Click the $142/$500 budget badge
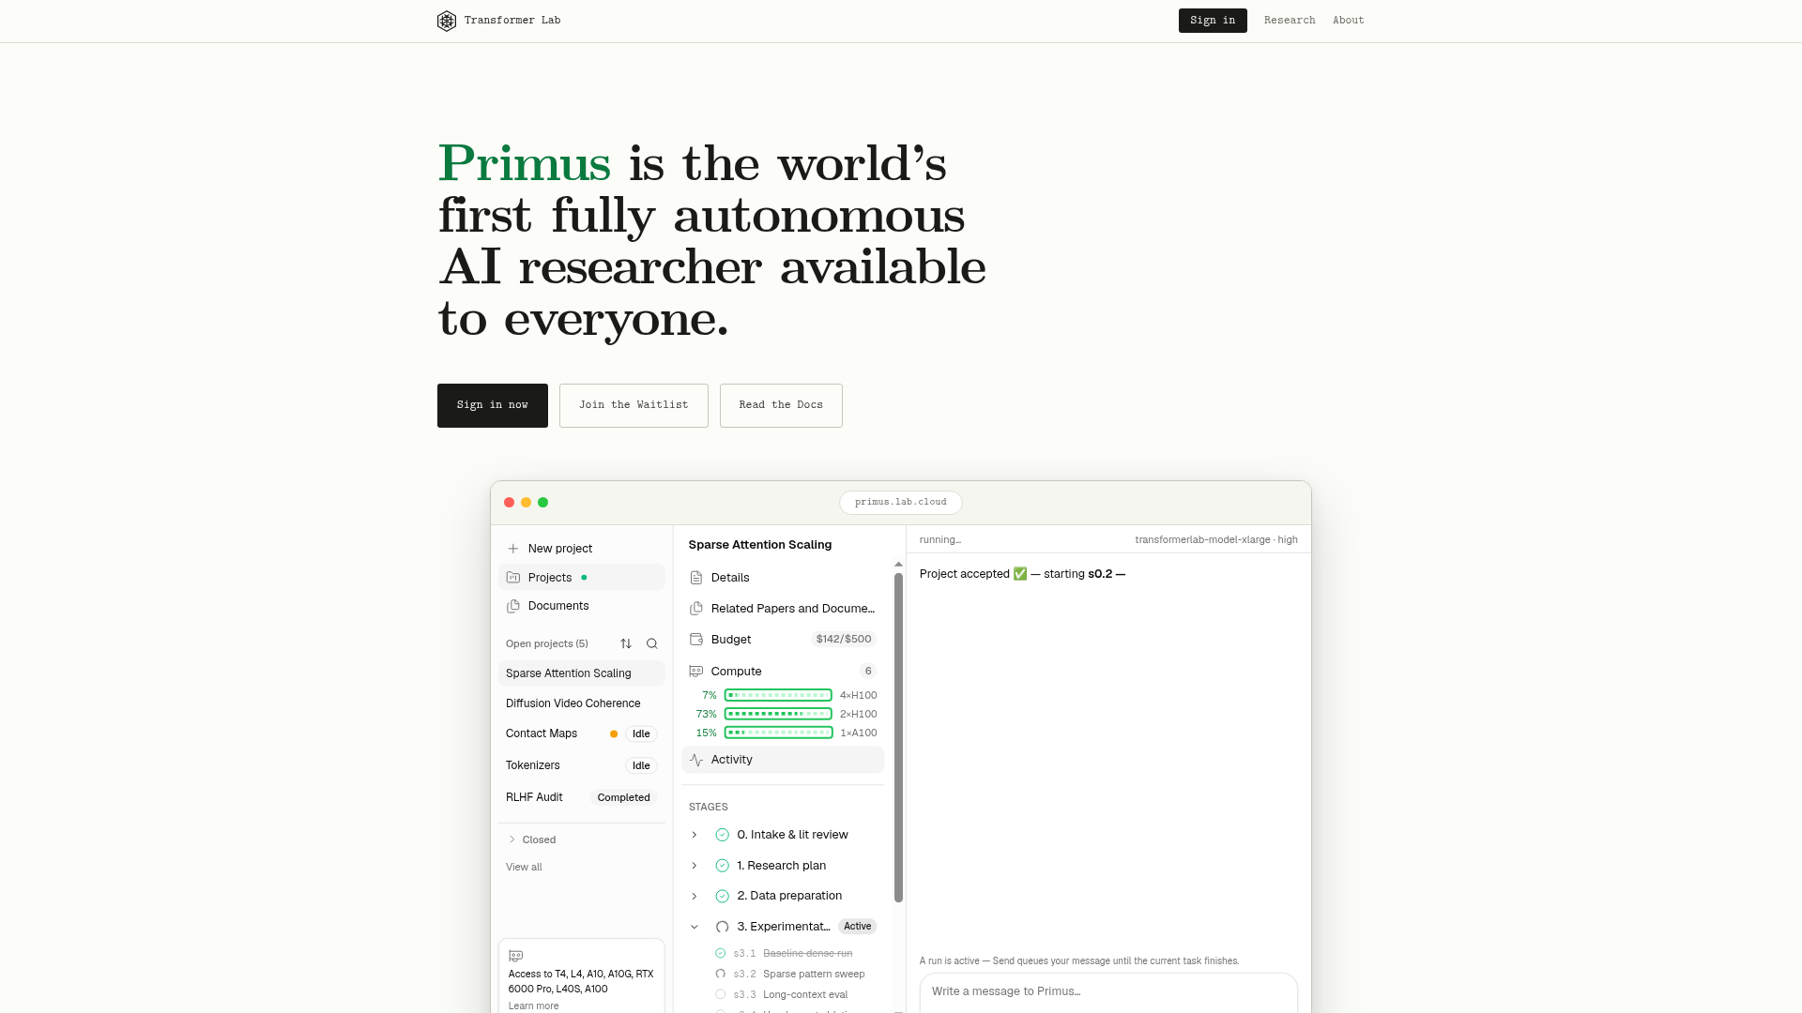This screenshot has height=1013, width=1802. tap(844, 640)
